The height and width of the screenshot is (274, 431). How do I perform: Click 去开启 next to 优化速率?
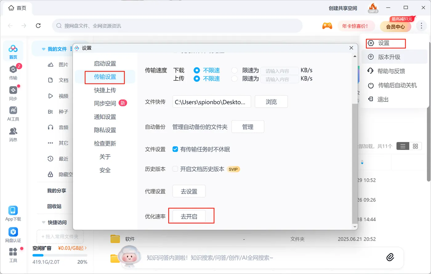(x=189, y=216)
